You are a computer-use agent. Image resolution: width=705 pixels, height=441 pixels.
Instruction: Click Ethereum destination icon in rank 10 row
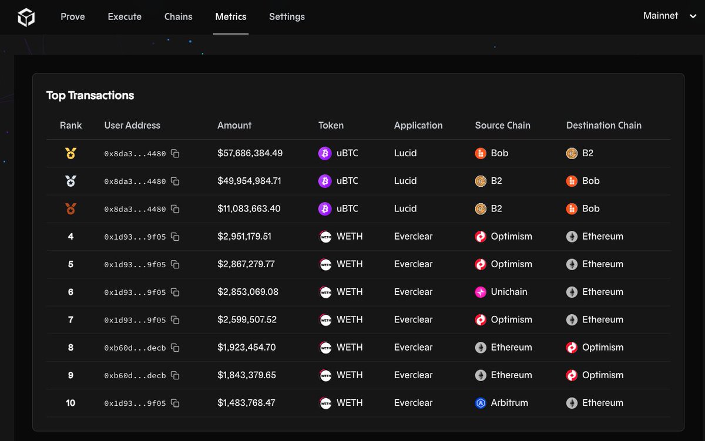pyautogui.click(x=572, y=403)
